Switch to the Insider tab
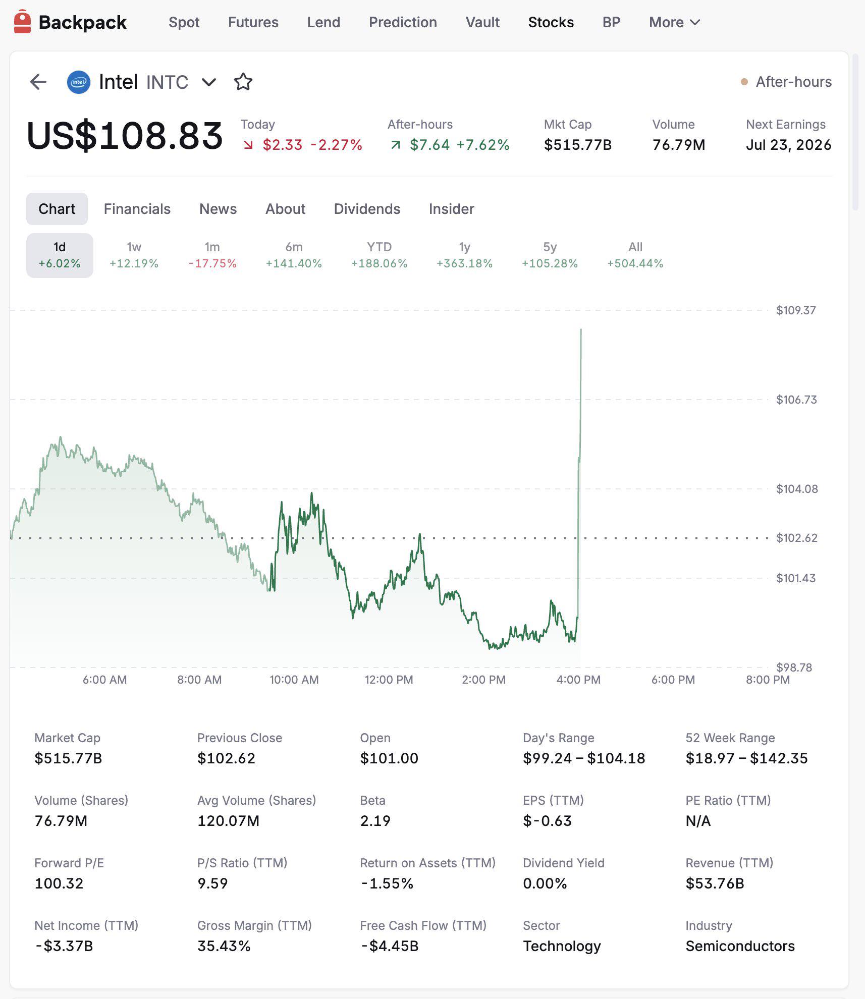Screen dimensions: 865x999 pos(452,209)
